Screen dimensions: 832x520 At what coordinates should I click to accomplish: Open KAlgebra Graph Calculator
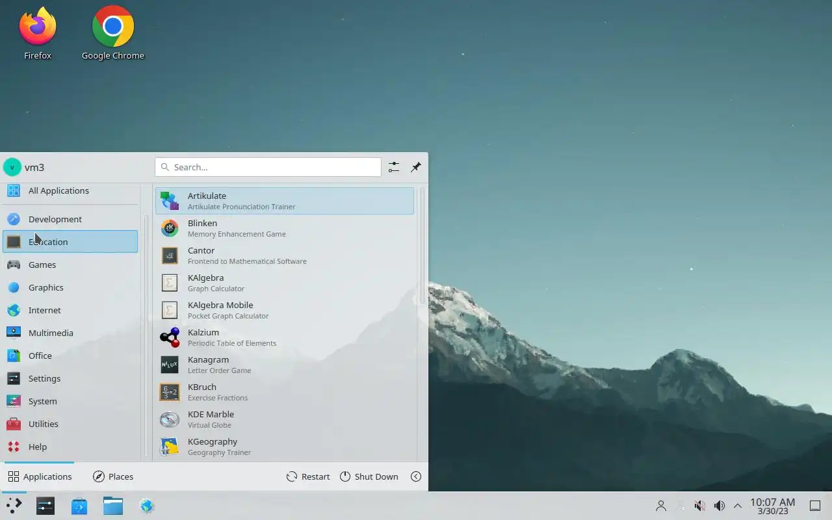tap(285, 283)
